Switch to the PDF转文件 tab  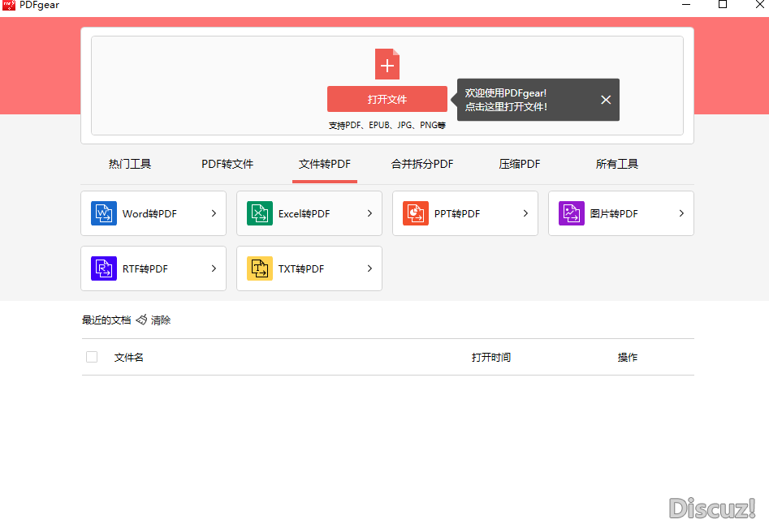tap(227, 164)
